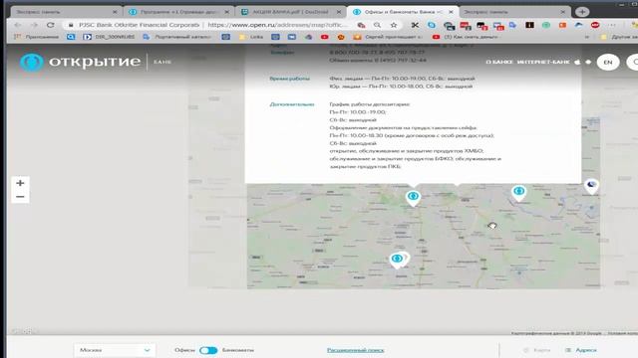Viewport: 638px width, 358px height.
Task: Open a new browser tab with plus button
Action: tap(582, 12)
